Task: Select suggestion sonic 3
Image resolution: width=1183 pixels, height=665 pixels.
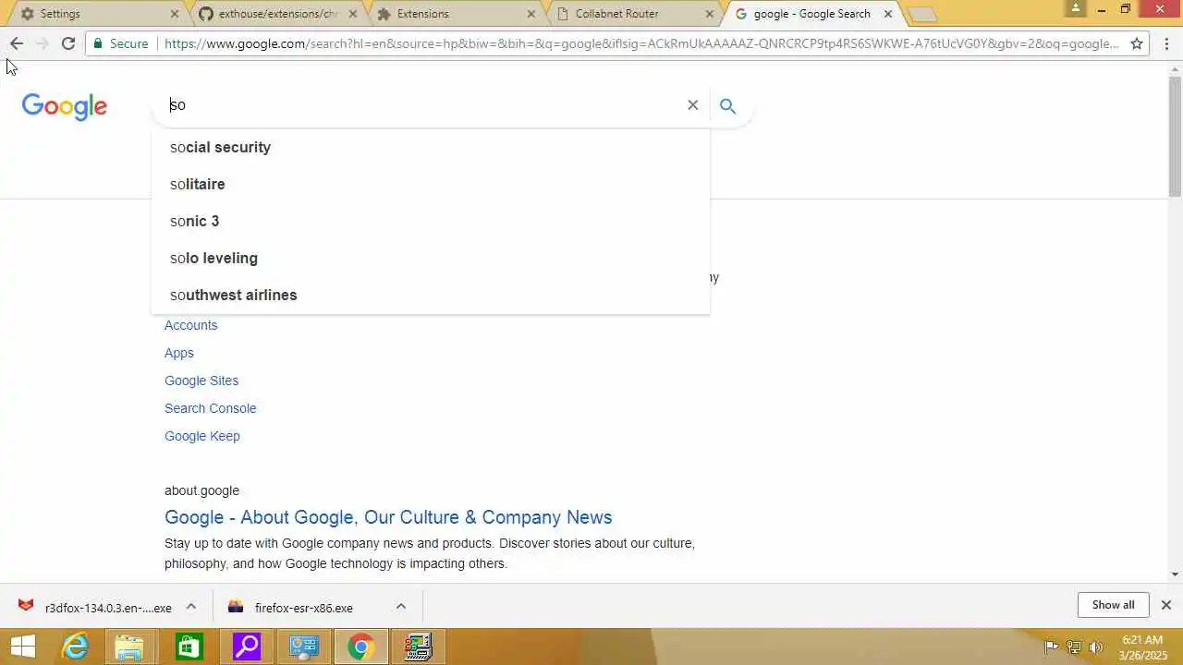Action: tap(431, 222)
